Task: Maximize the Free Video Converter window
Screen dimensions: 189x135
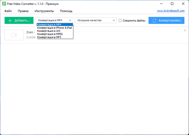Action: 172,4
